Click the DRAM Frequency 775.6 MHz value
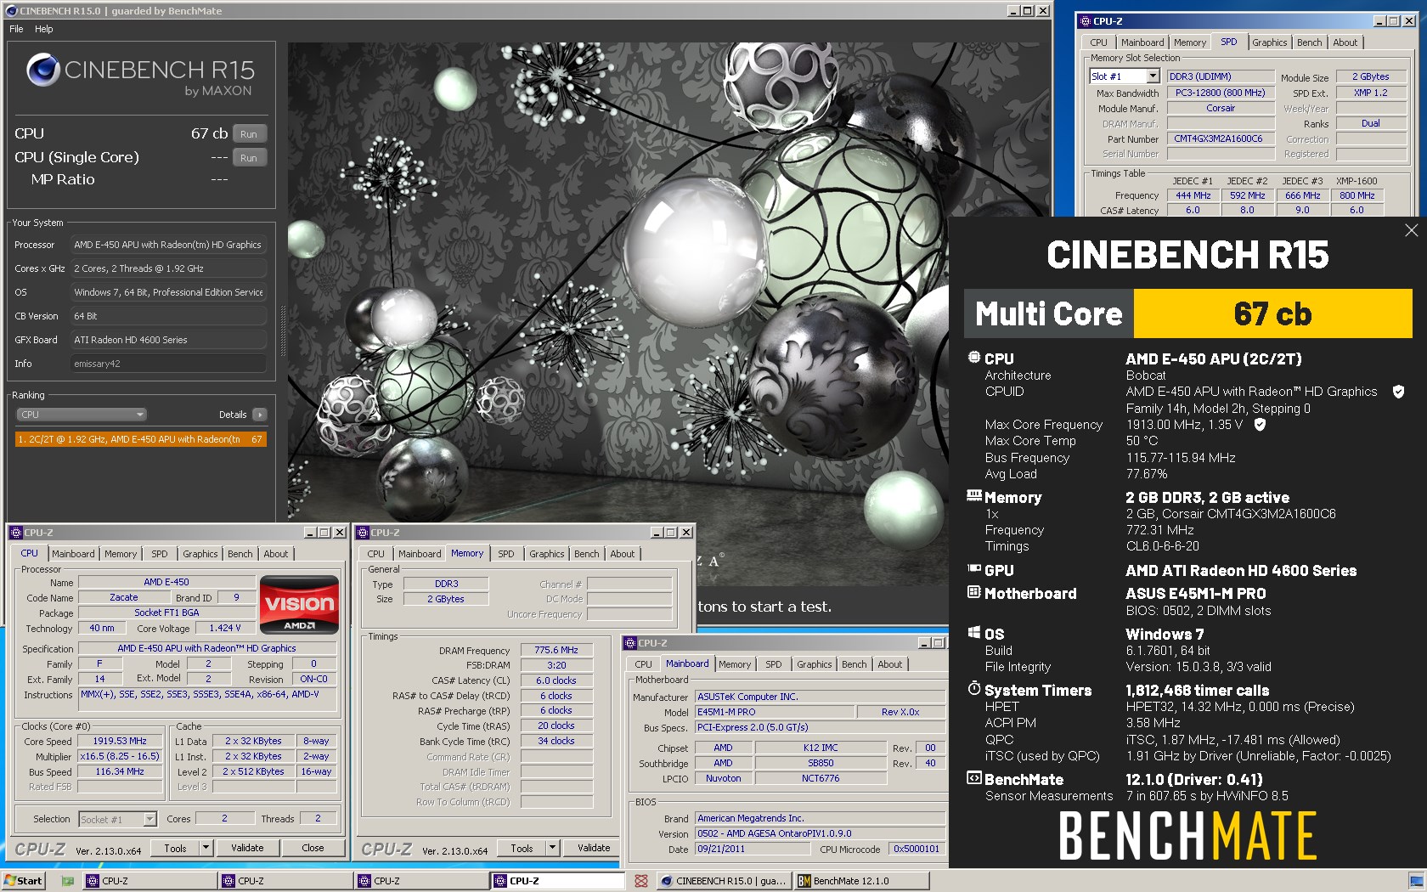Image resolution: width=1427 pixels, height=892 pixels. 556,650
